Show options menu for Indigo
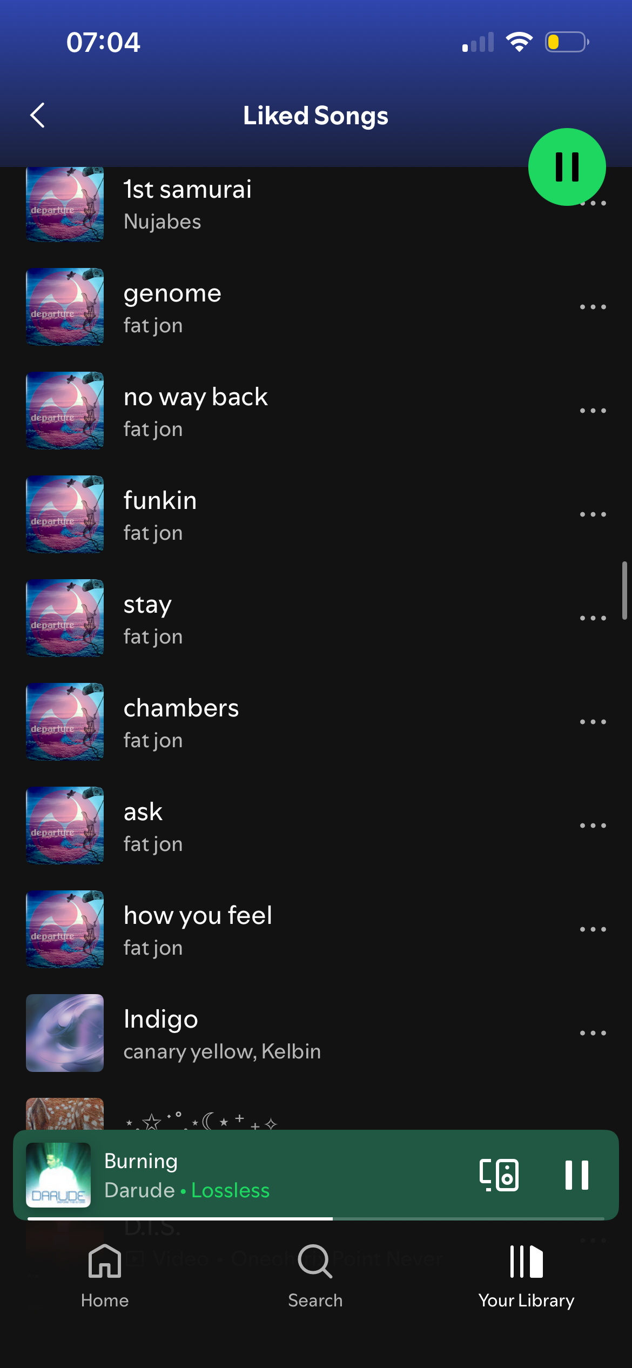This screenshot has height=1368, width=632. 593,1033
